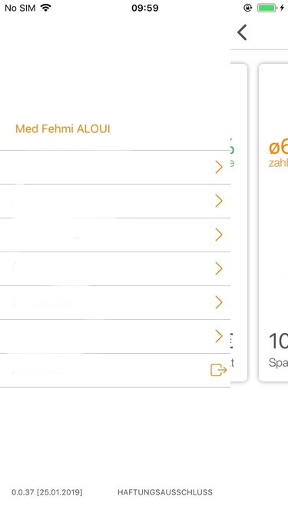The height and width of the screenshot is (513, 288).
Task: Open the chevron just above the logout row
Action: point(219,336)
